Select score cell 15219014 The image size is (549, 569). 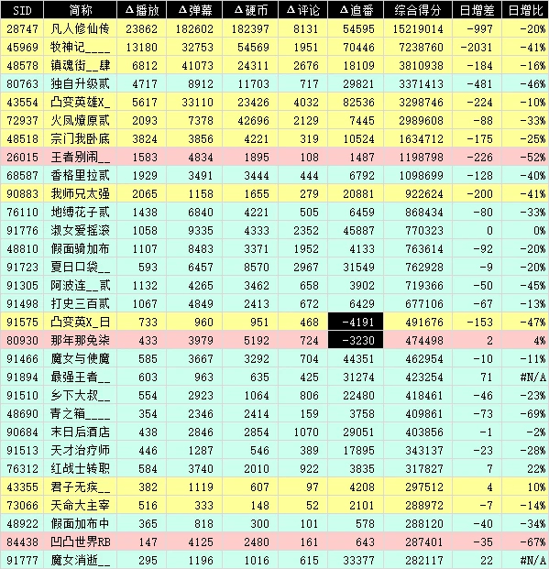click(418, 28)
